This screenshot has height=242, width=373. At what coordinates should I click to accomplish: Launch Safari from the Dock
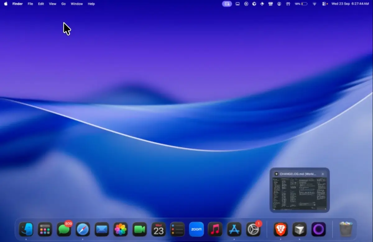[x=83, y=230]
